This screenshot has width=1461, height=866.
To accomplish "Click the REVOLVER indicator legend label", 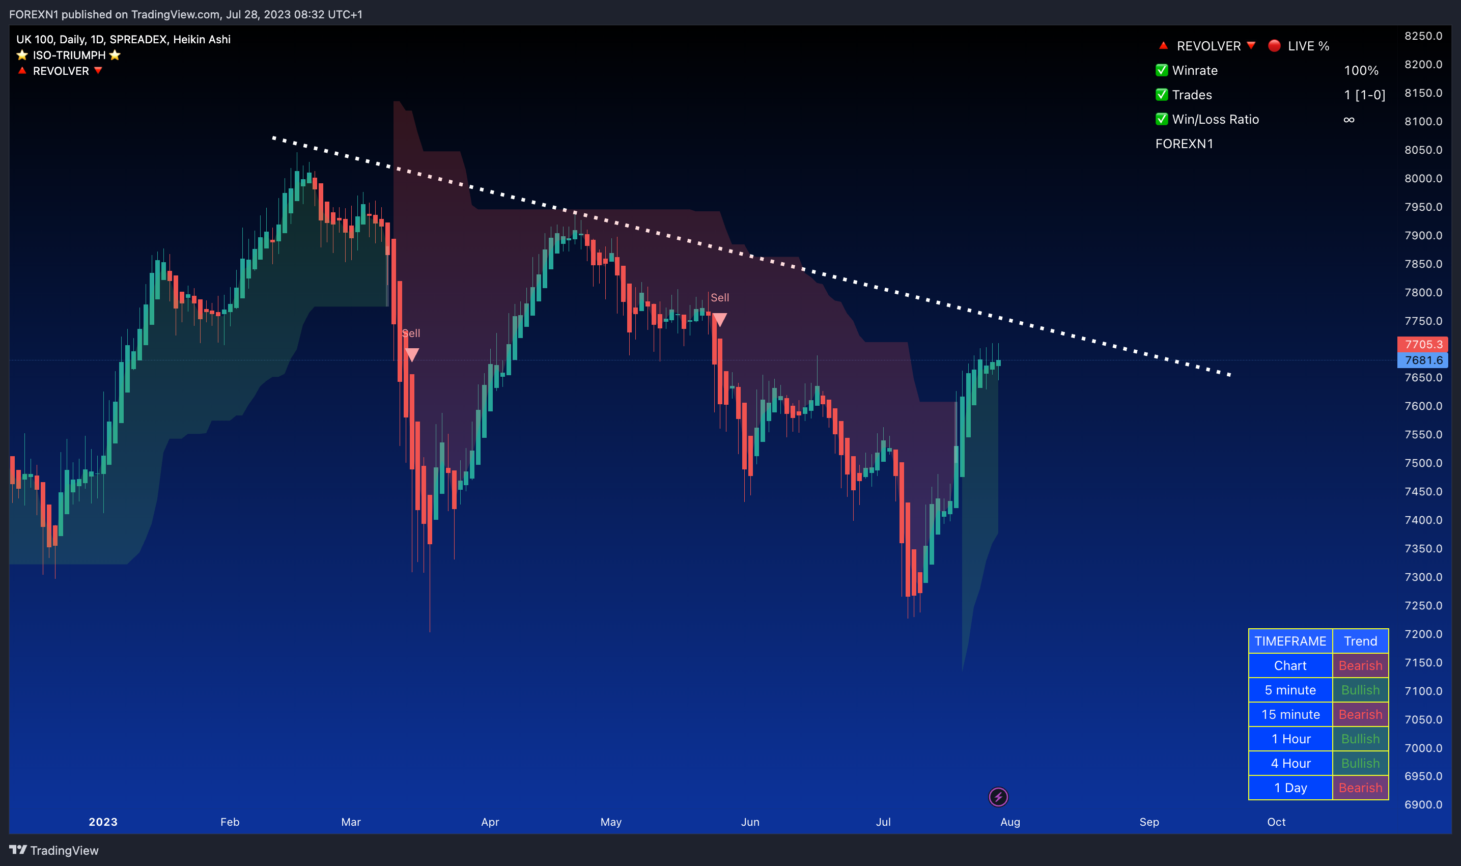I will click(61, 71).
